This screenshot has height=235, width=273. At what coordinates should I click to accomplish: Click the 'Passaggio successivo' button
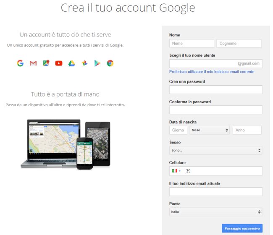coord(242,228)
